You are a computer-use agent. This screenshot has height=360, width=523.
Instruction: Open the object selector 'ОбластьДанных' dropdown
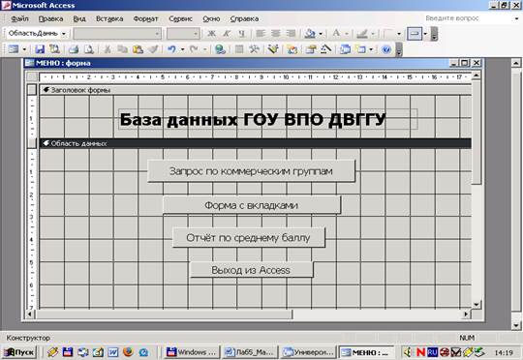point(64,34)
